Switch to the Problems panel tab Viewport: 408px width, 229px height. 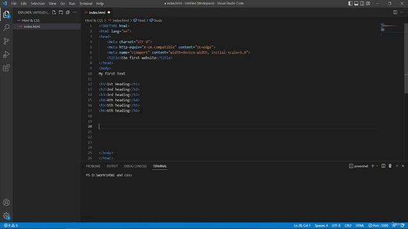[93, 166]
